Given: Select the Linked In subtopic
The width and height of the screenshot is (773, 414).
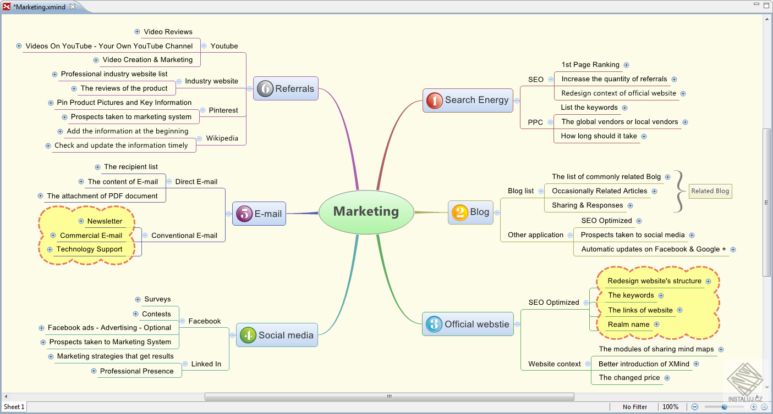Looking at the screenshot, I should click(206, 364).
